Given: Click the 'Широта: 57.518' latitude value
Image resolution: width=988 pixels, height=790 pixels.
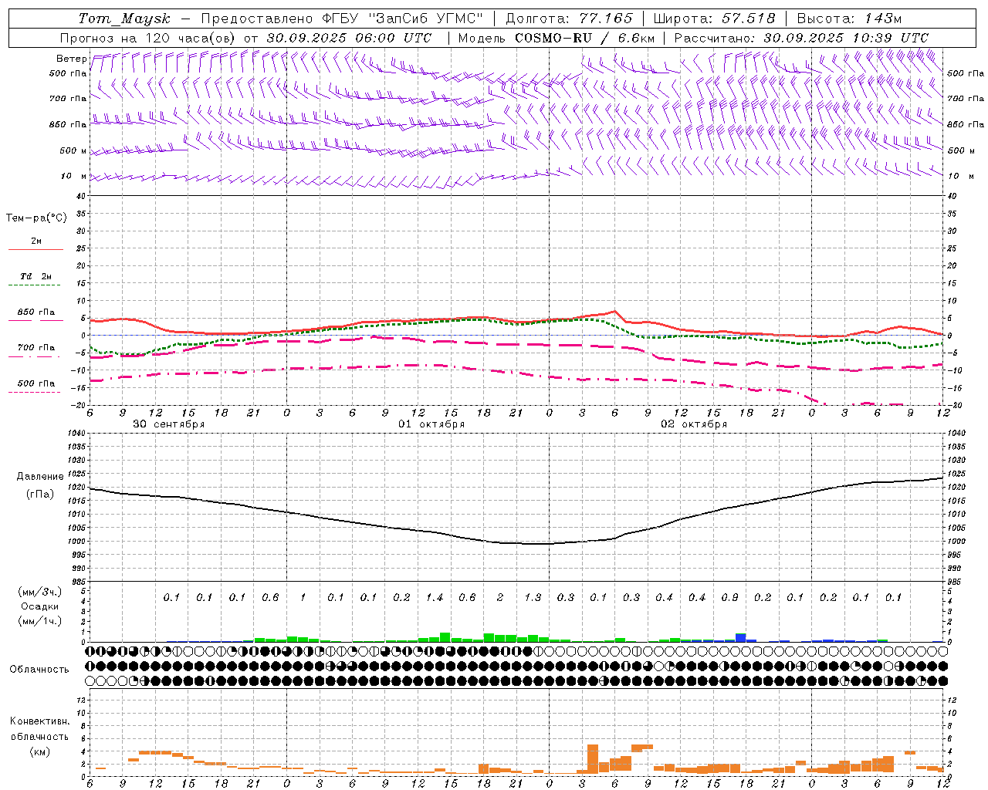Looking at the screenshot, I should click(x=714, y=19).
